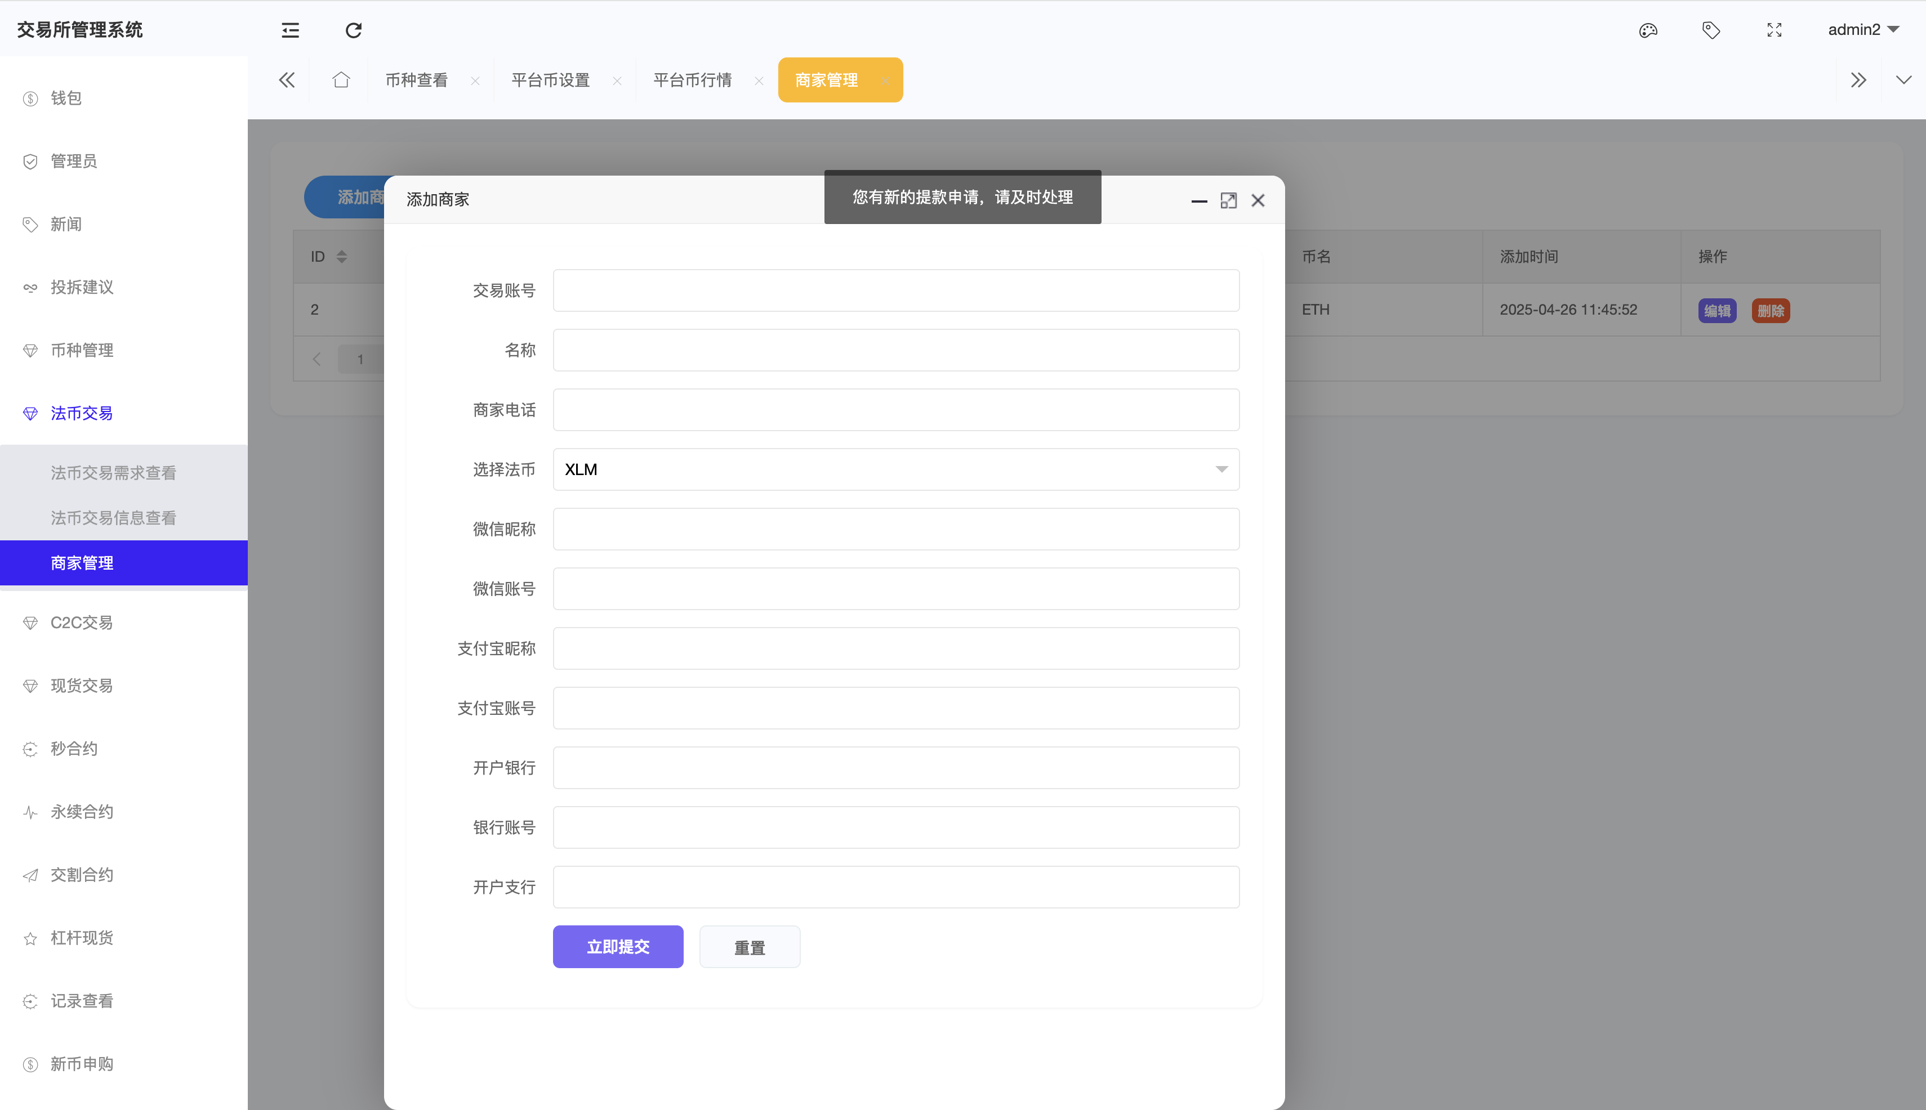Screen dimensions: 1926x1110
Task: Open 法币交易信息查看 submenu item
Action: [x=123, y=518]
